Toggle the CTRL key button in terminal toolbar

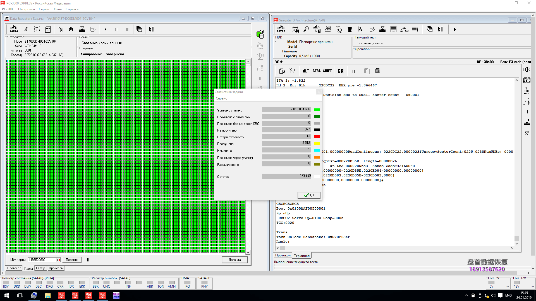[x=317, y=71]
